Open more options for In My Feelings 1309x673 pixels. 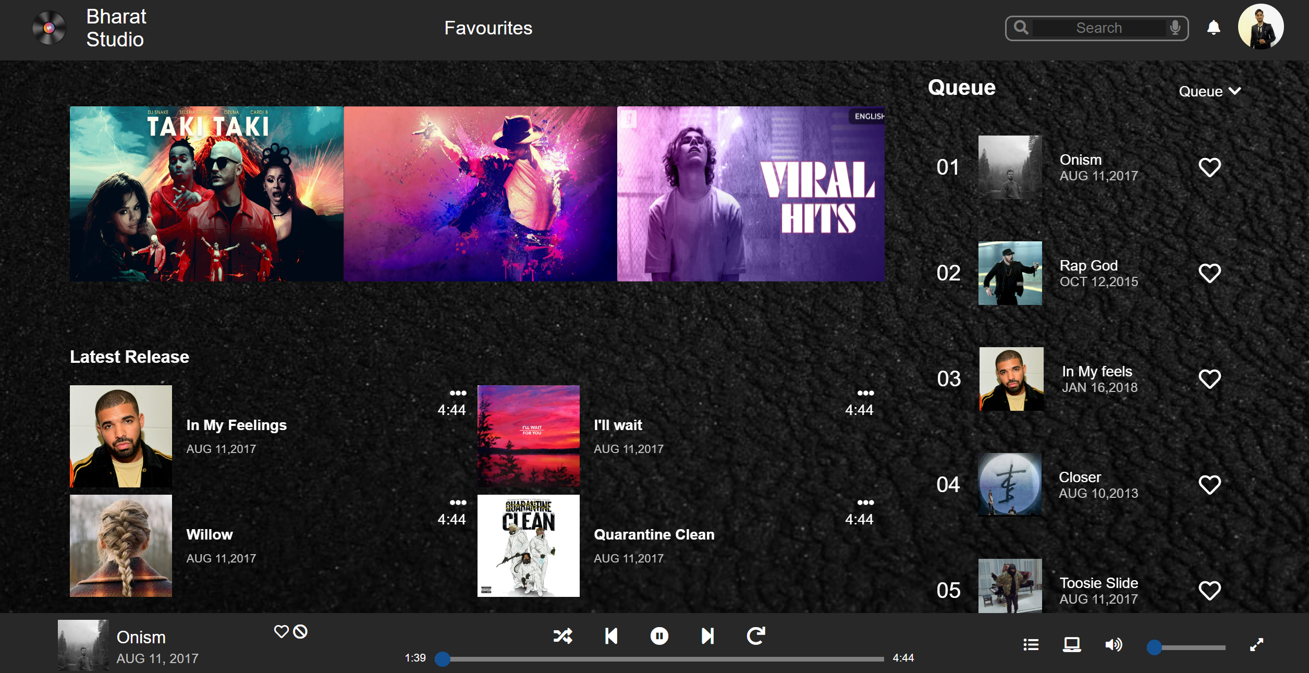pos(458,393)
